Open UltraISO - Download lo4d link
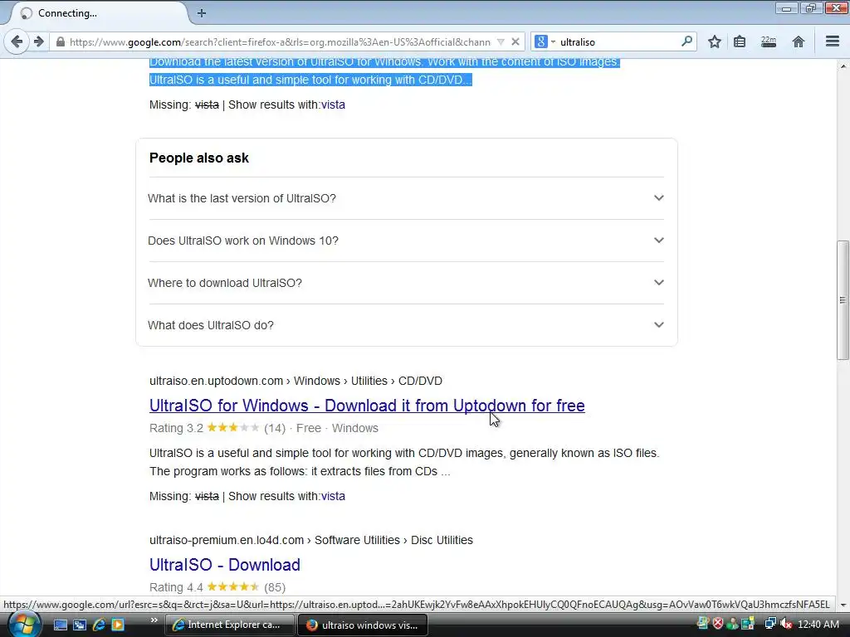The height and width of the screenshot is (637, 850). coord(224,565)
